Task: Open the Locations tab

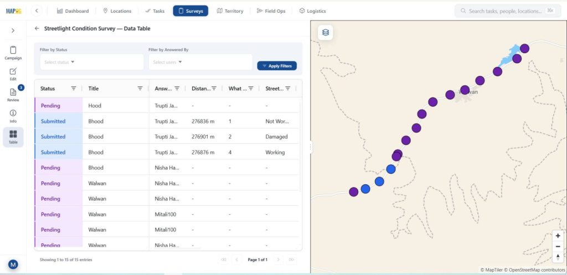Action: click(117, 11)
